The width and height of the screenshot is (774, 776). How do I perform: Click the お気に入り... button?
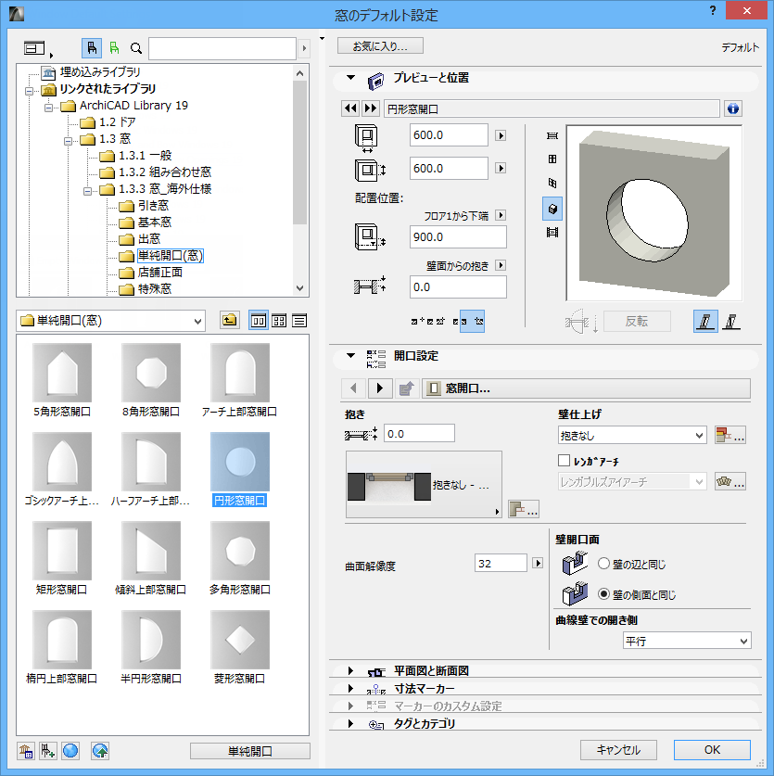[x=380, y=46]
